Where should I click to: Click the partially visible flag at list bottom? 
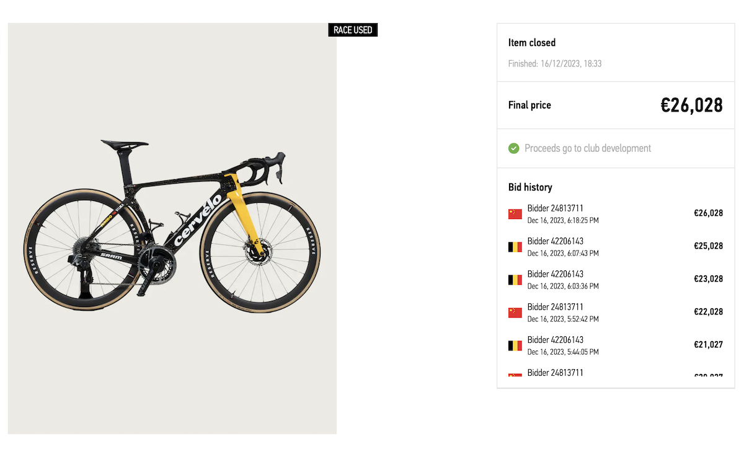tap(515, 375)
